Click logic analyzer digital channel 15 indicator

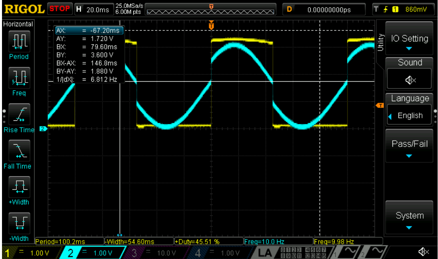(x=324, y=255)
